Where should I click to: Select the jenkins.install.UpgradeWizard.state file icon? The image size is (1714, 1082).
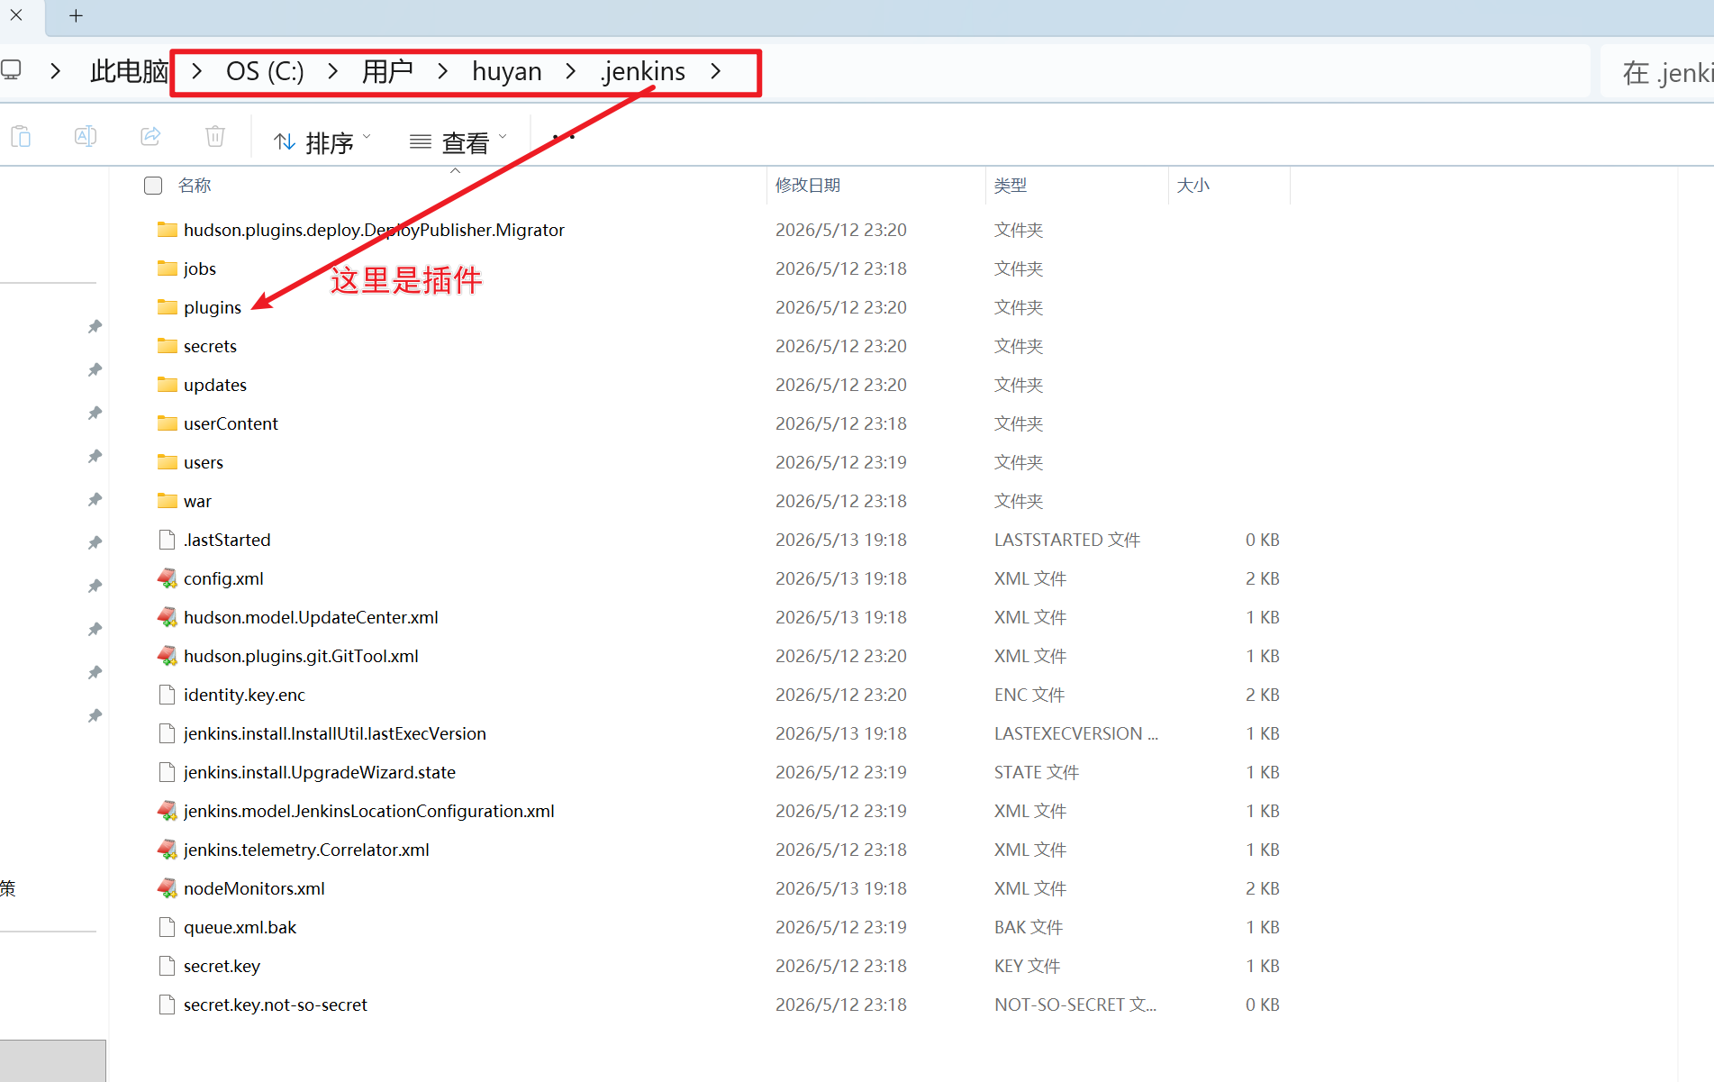click(167, 772)
